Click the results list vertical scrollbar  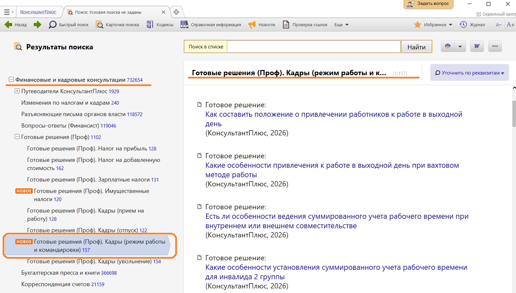[x=514, y=114]
